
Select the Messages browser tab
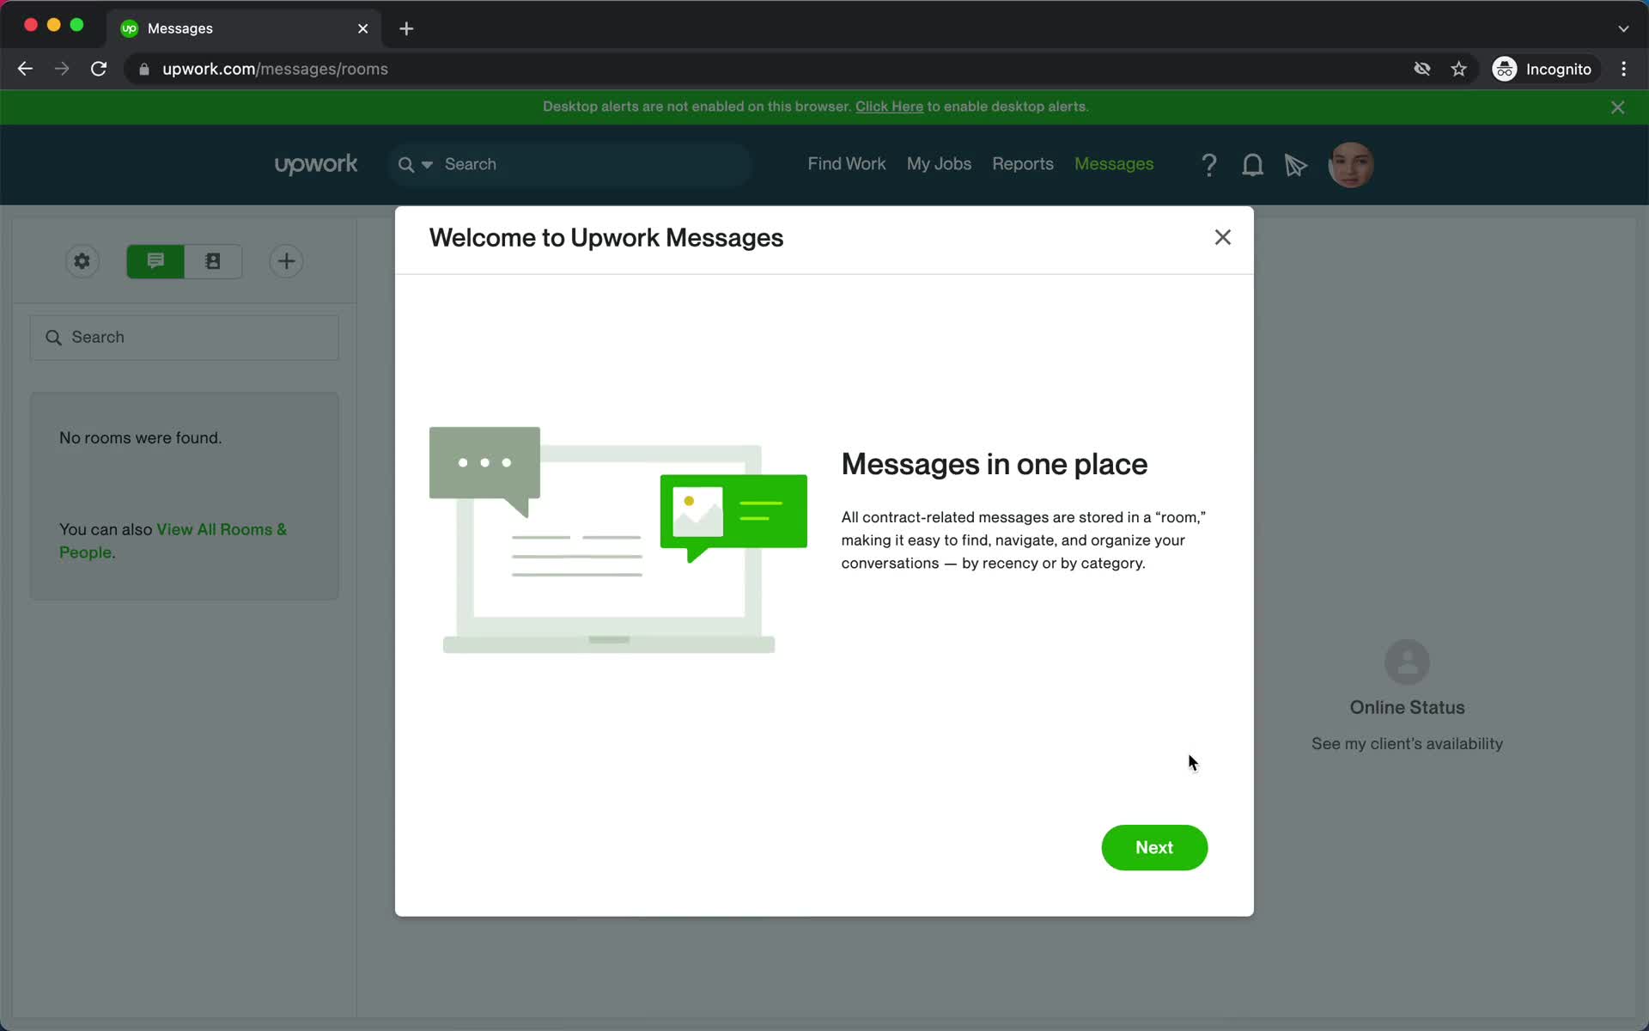tap(245, 28)
